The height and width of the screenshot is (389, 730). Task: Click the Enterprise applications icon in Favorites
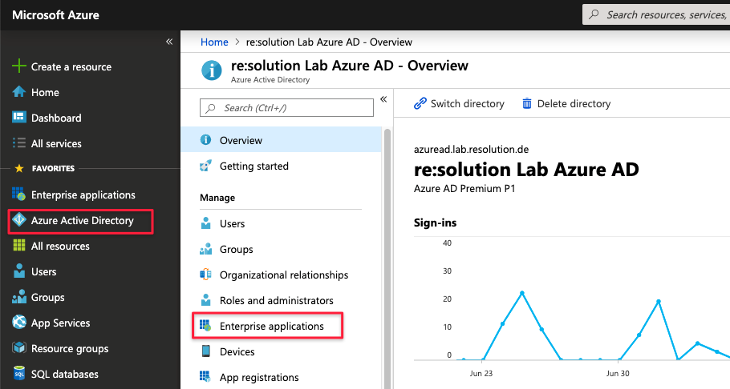coord(19,194)
